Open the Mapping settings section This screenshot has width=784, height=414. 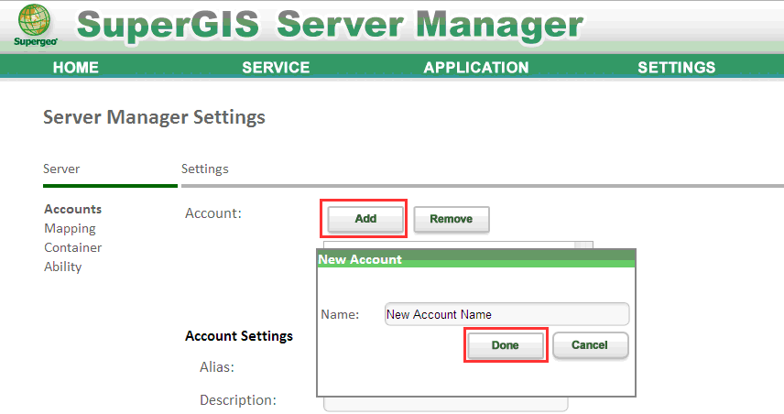click(x=70, y=228)
